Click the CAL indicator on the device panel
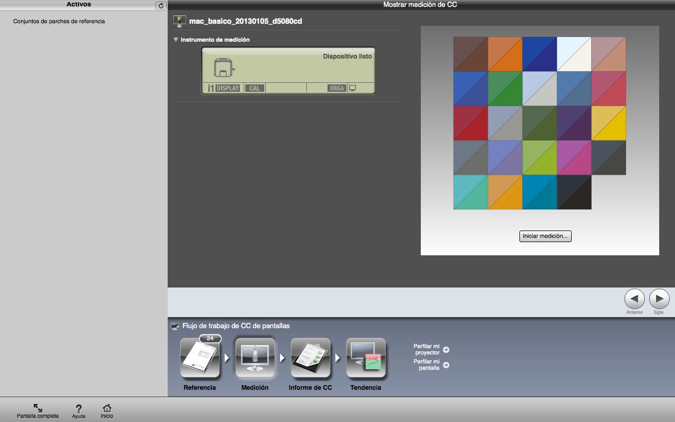Image resolution: width=675 pixels, height=422 pixels. click(254, 88)
